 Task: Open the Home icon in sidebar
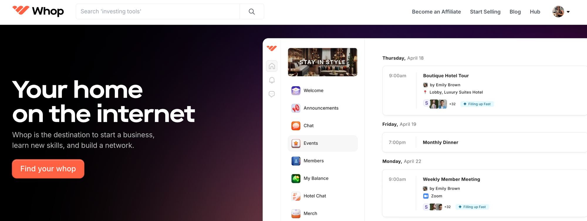point(272,66)
